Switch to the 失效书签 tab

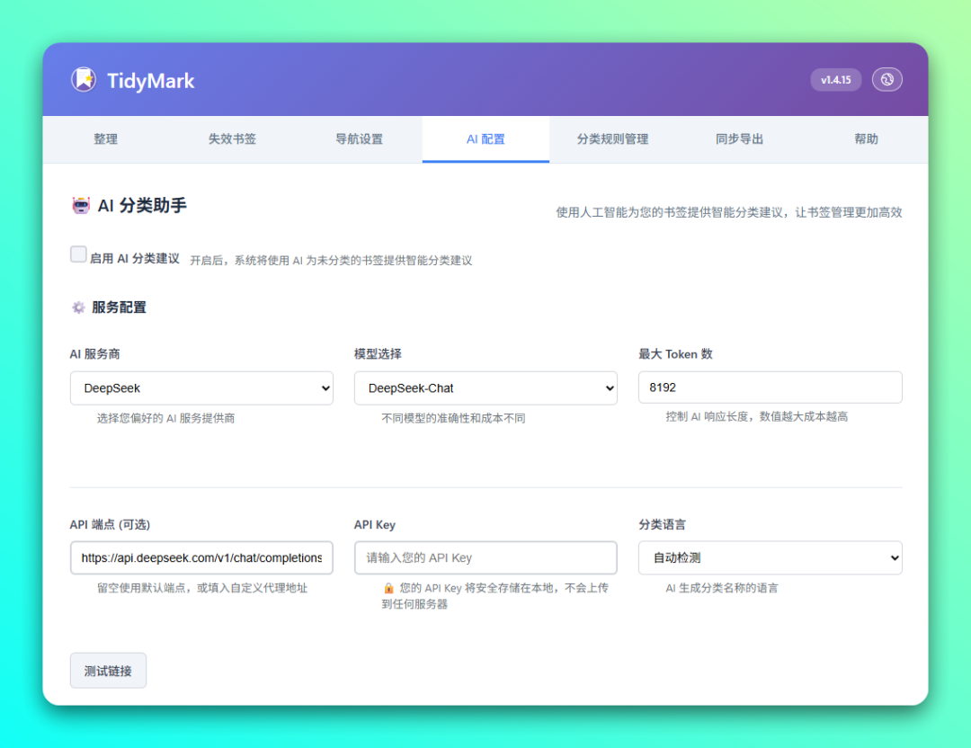pos(232,139)
